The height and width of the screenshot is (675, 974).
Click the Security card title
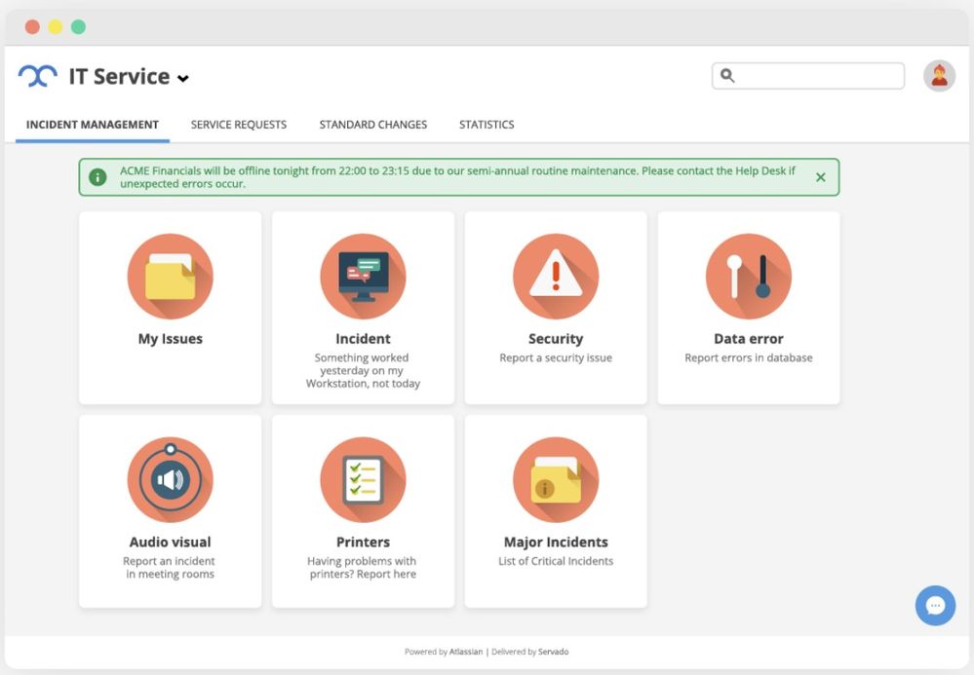click(556, 339)
